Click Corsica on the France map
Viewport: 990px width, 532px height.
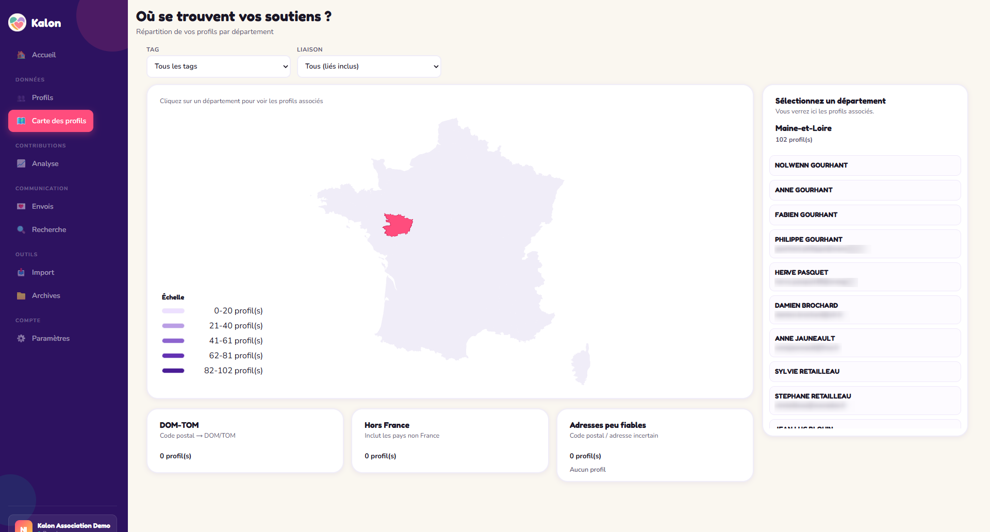tap(582, 364)
